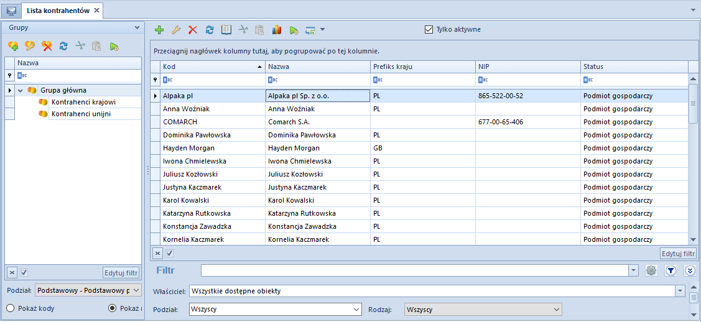The image size is (701, 322).
Task: Open the Właściciel dropdown arrow
Action: pyautogui.click(x=680, y=291)
